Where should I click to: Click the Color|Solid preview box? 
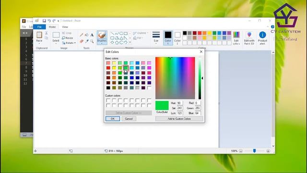[162, 106]
